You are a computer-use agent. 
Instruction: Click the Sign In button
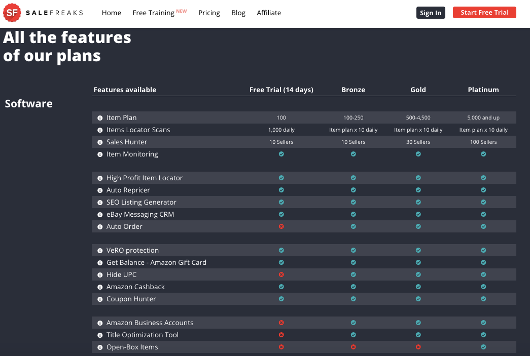pos(431,13)
